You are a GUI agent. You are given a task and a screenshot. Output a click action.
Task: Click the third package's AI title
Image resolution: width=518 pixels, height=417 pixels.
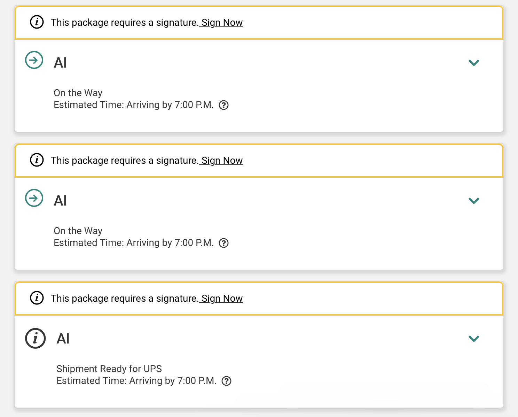(63, 339)
